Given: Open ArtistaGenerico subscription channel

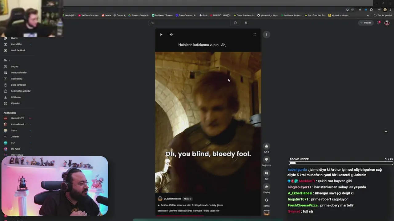Looking at the screenshot, I should pyautogui.click(x=17, y=124).
